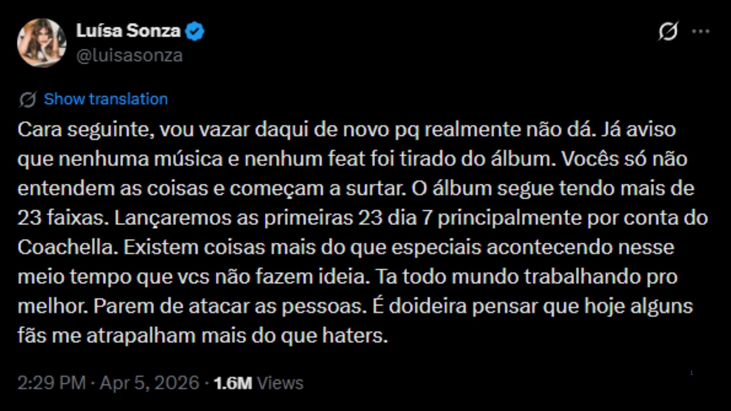Open Luísa Sonza's profile picture
Viewport: 731px width, 411px height.
coord(41,43)
